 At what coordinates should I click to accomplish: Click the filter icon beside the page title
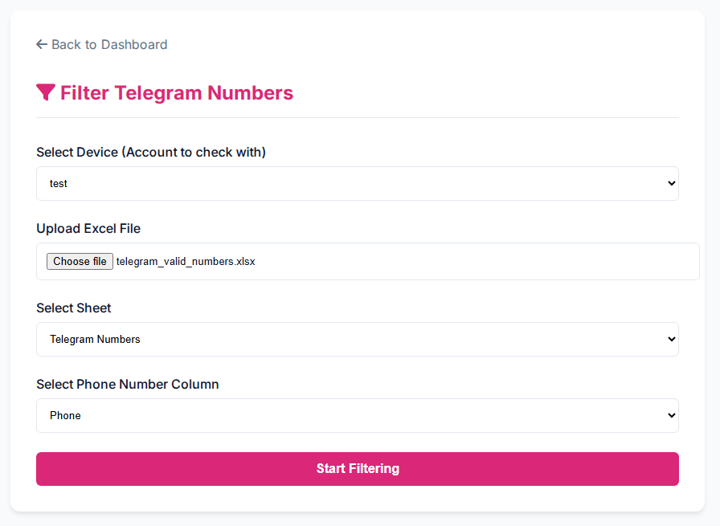coord(44,92)
